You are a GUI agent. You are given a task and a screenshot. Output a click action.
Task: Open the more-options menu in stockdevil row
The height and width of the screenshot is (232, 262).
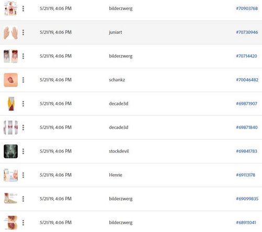tap(23, 151)
